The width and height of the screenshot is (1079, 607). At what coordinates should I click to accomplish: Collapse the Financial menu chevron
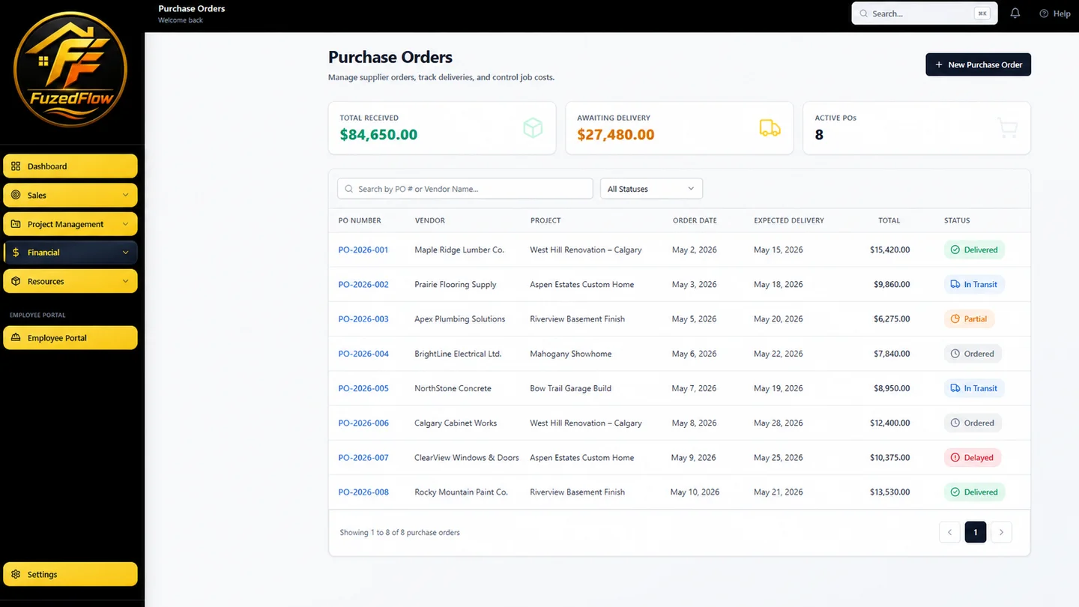125,253
